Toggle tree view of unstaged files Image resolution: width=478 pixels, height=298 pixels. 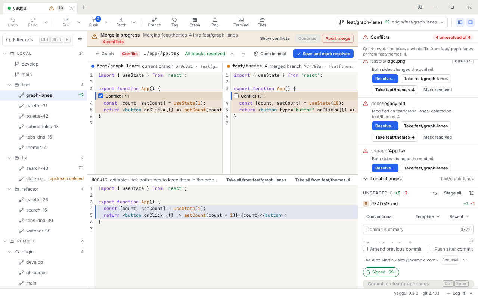[x=471, y=193]
